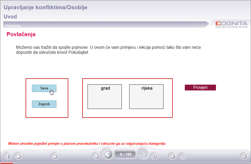Image resolution: width=251 pixels, height=164 pixels.
Task: Go to the next slide arrow
Action: point(143,155)
